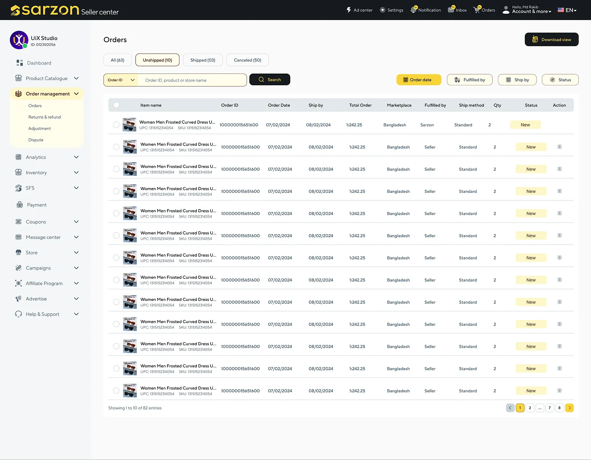The width and height of the screenshot is (591, 460).
Task: Click the Inventory icon in the sidebar
Action: point(18,172)
